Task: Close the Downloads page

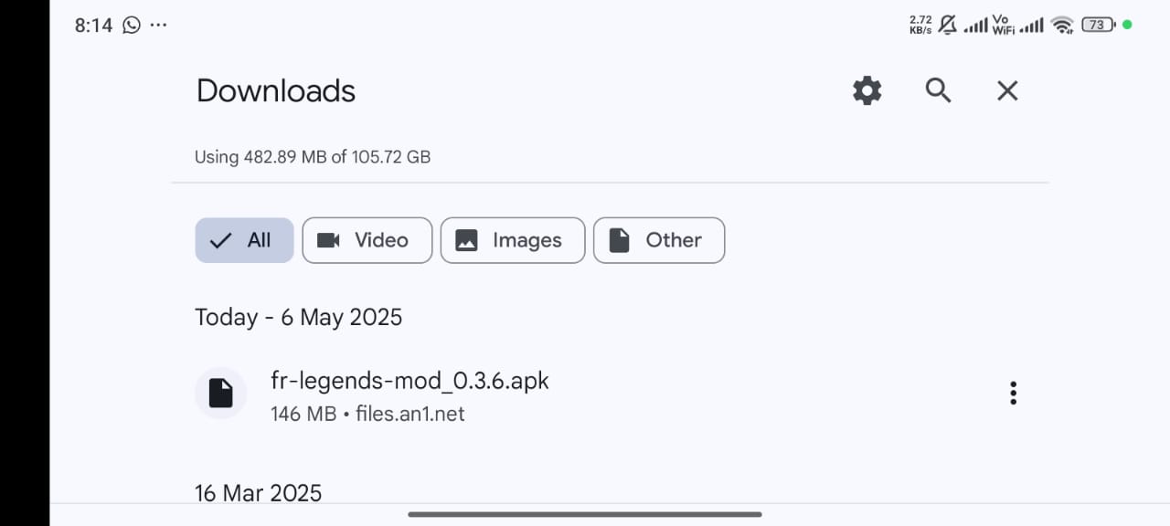Action: (x=1007, y=90)
